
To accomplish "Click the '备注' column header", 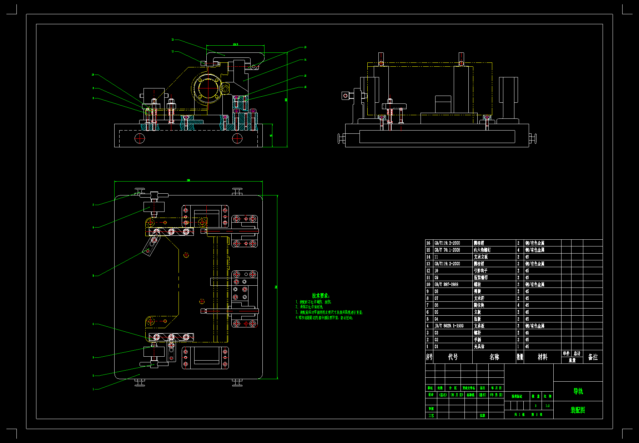I will 593,357.
